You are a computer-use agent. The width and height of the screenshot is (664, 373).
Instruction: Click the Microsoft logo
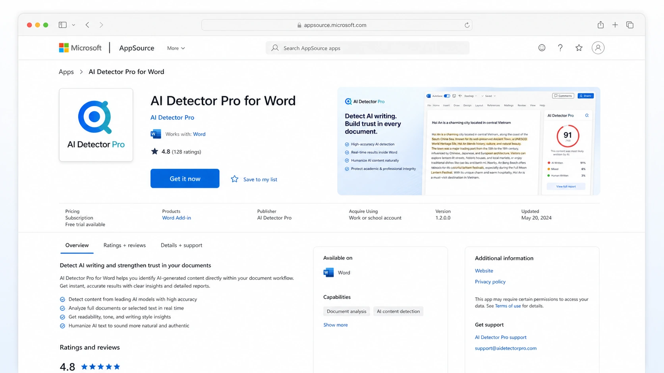[x=80, y=48]
